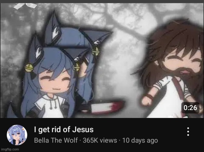Click the foggy tree branches background
Screen dimensions: 204x152
[x=124, y=19]
